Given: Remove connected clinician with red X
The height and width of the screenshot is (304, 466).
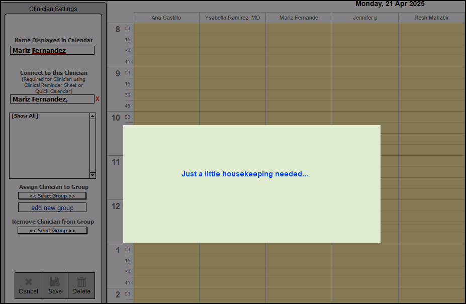Looking at the screenshot, I should pyautogui.click(x=98, y=99).
